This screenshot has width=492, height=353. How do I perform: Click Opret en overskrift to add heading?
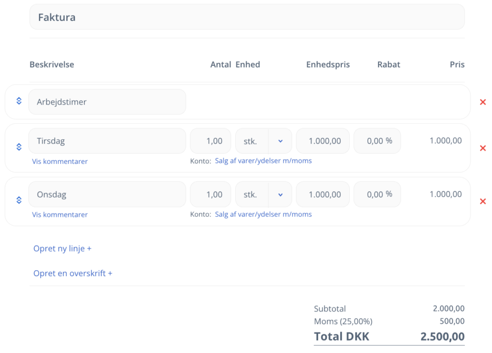73,273
